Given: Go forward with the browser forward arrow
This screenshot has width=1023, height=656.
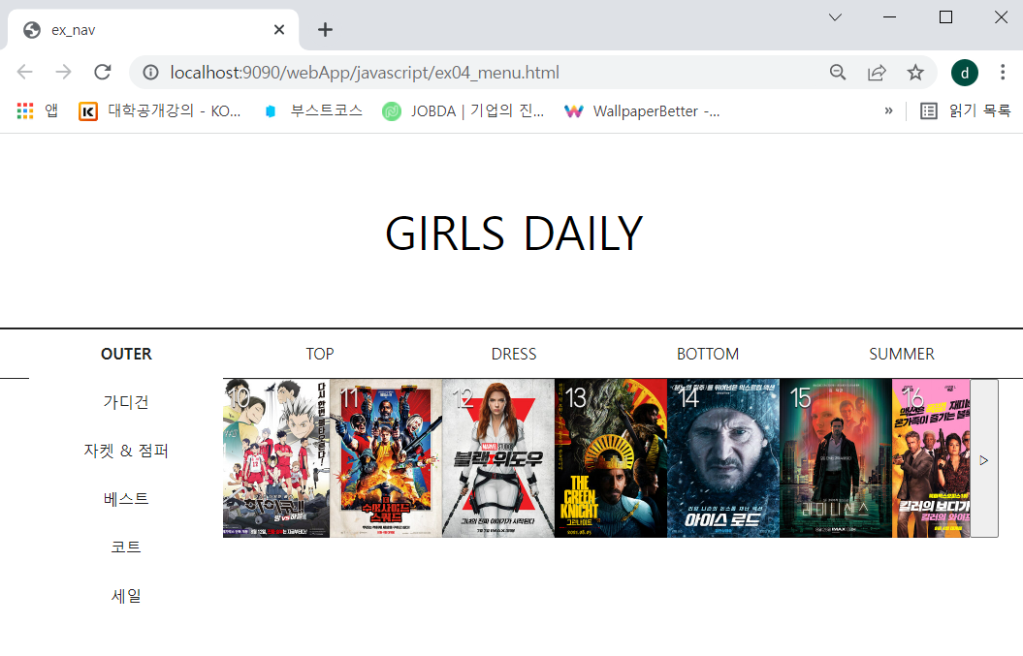Looking at the screenshot, I should [63, 72].
